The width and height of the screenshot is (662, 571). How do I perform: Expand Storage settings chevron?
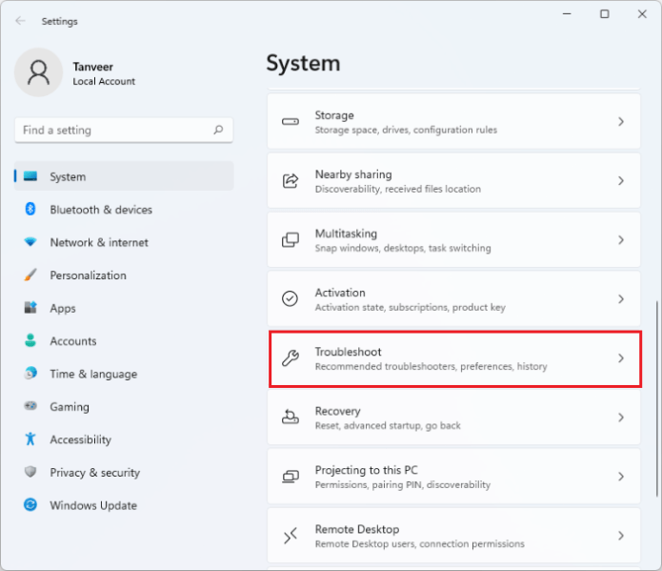[x=621, y=122]
